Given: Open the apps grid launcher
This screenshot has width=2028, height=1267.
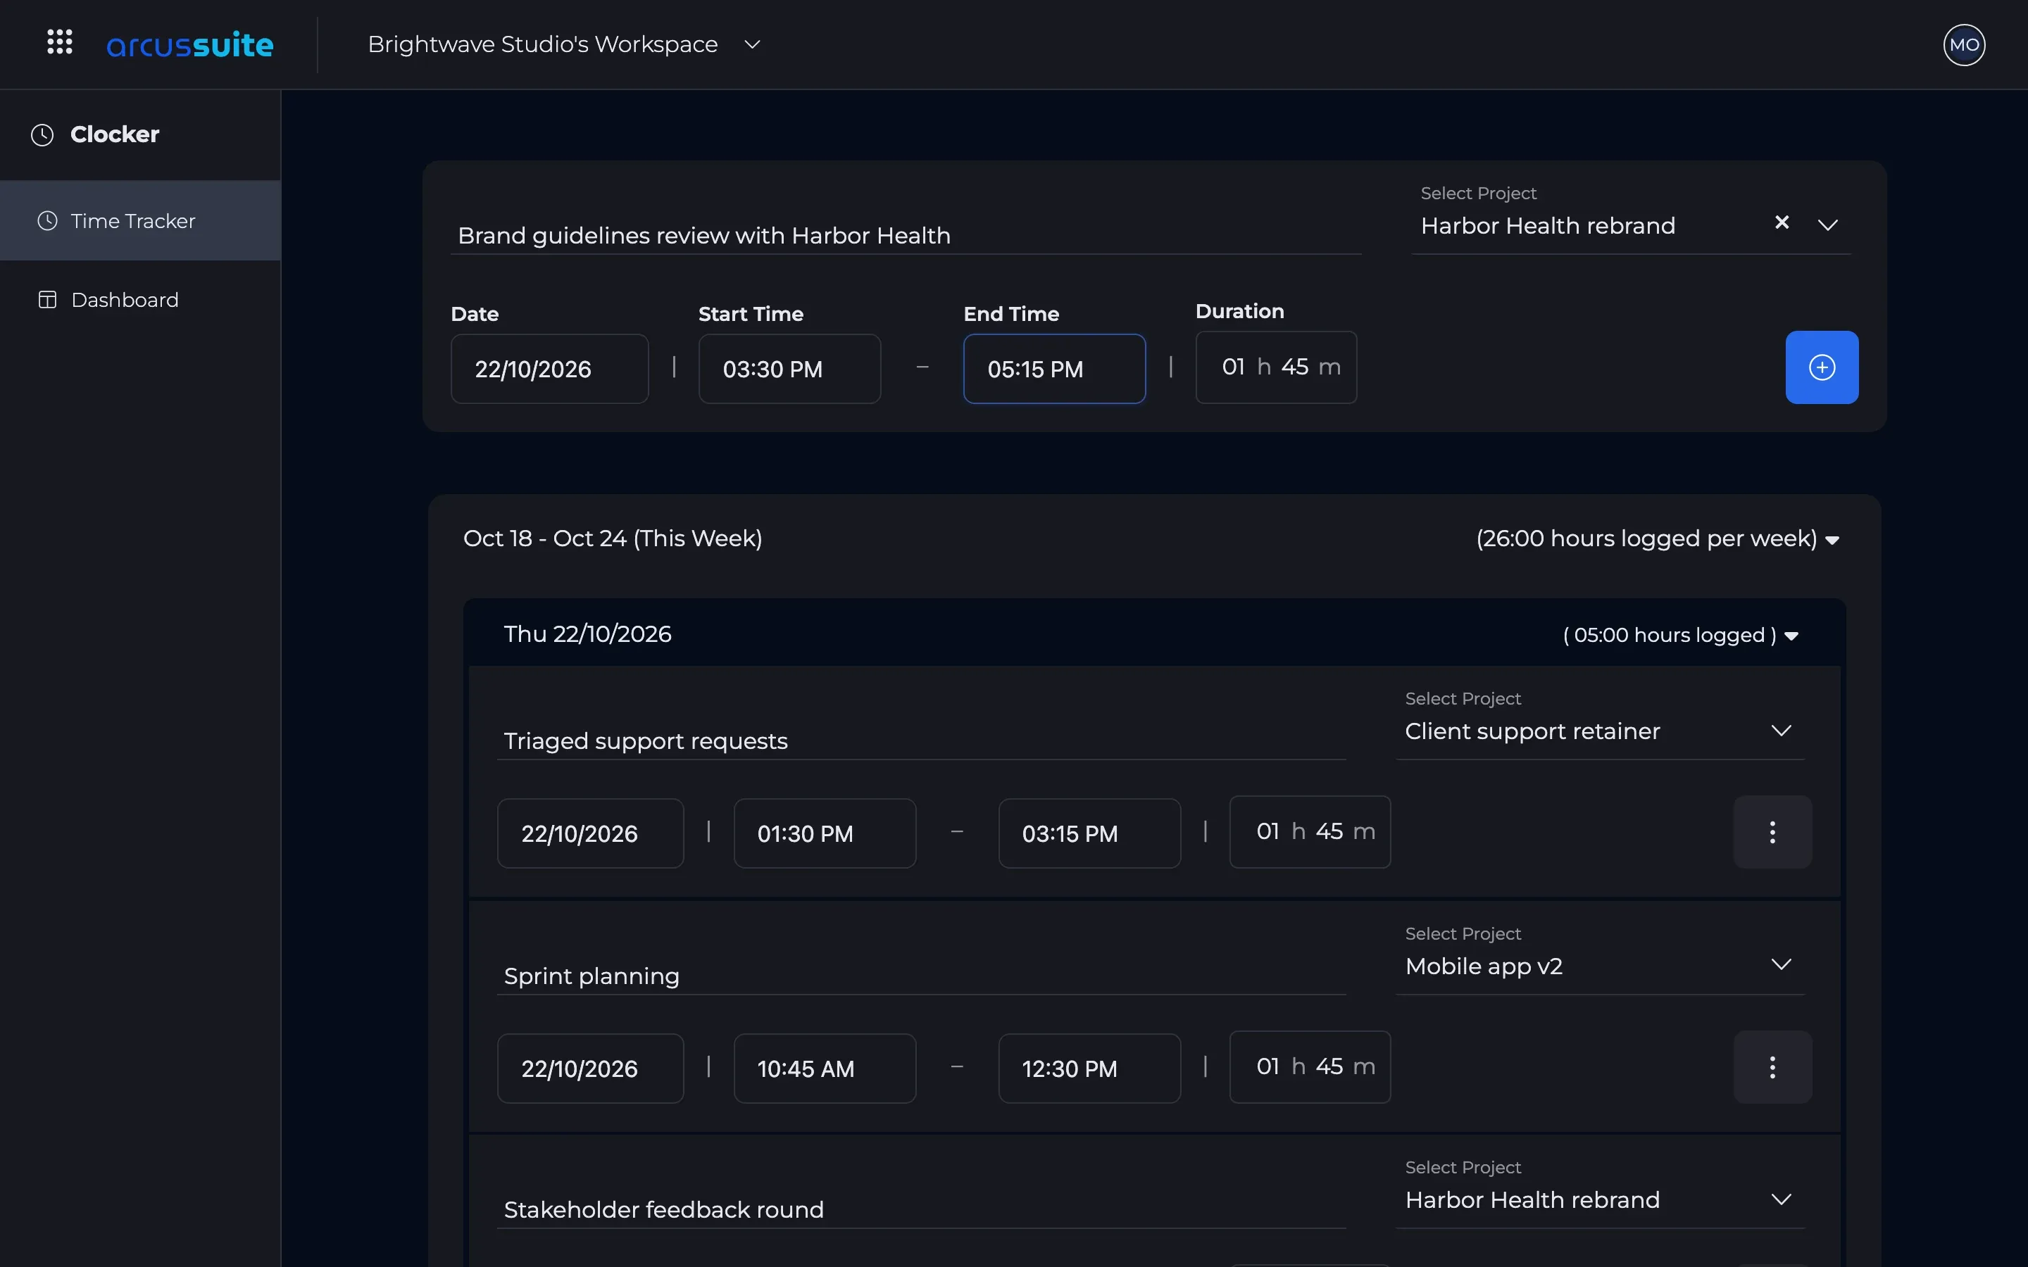Looking at the screenshot, I should coord(59,43).
